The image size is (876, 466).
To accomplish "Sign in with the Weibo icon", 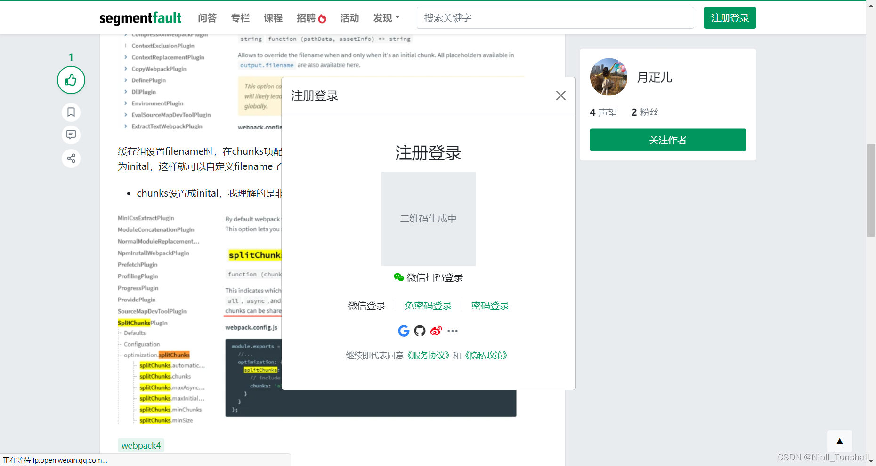I will click(x=436, y=331).
